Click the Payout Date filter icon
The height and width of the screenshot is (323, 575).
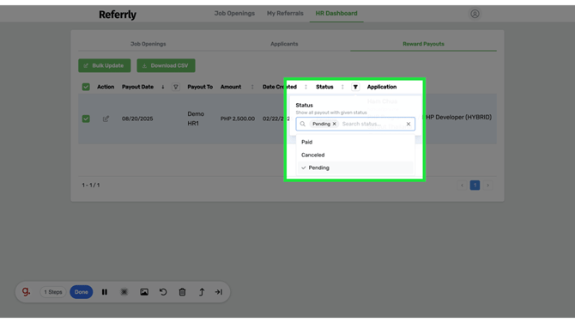point(176,87)
